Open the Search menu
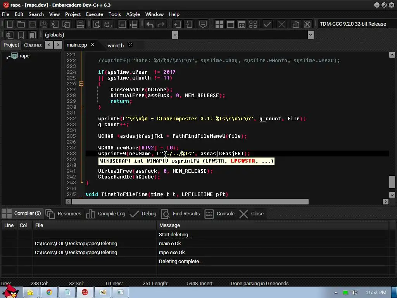397x298 pixels. 36,14
